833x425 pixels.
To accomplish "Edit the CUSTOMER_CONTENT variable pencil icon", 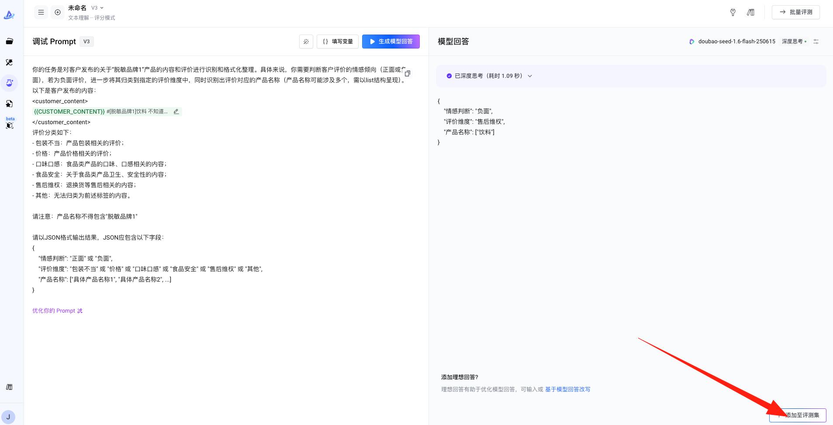I will [176, 111].
